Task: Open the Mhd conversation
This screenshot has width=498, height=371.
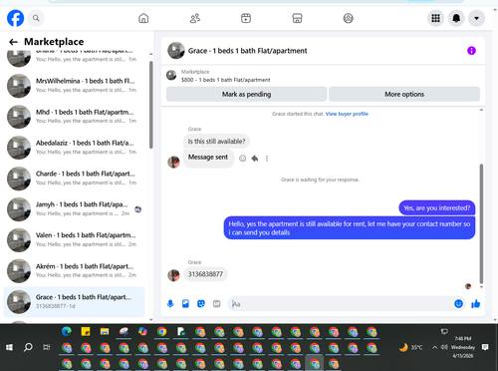Action: coord(74,117)
